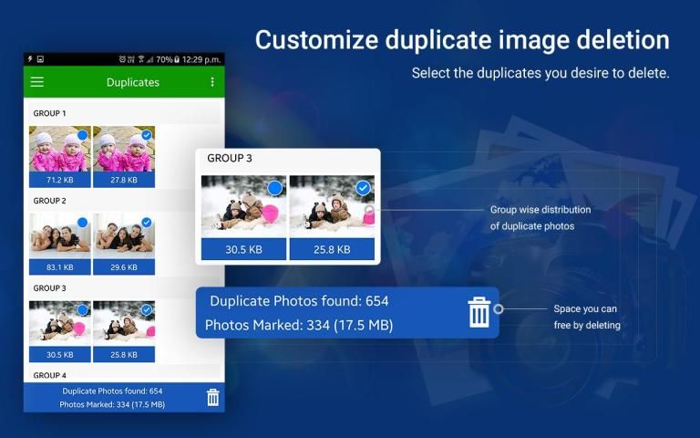Viewport: 700px width, 438px height.
Task: Mark the 83.1 KB photo in Group 2
Action: (x=83, y=222)
